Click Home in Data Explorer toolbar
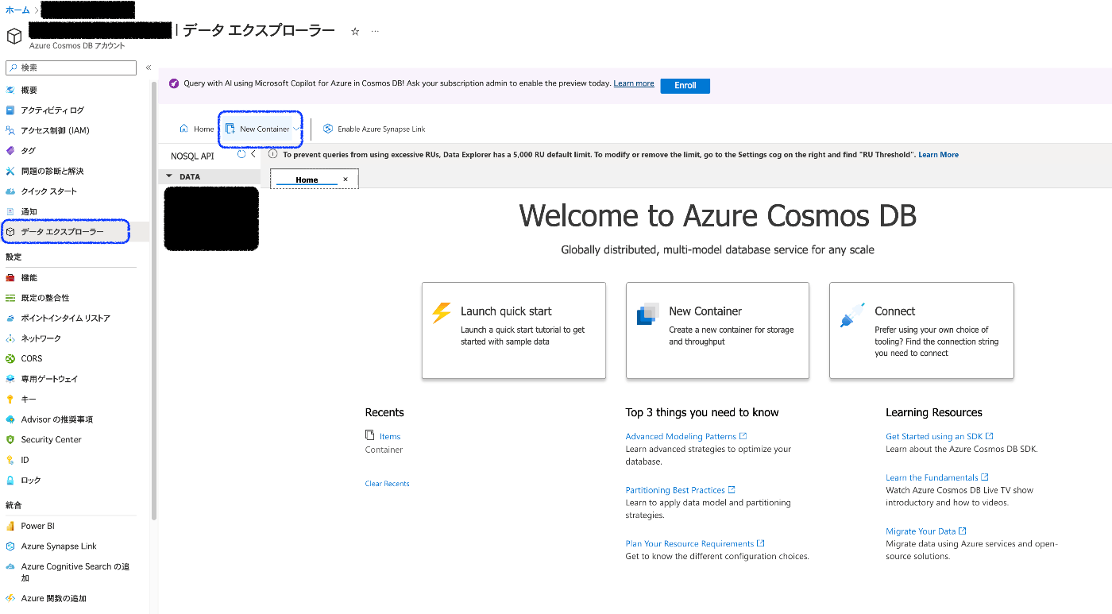This screenshot has width=1112, height=614. pyautogui.click(x=197, y=129)
